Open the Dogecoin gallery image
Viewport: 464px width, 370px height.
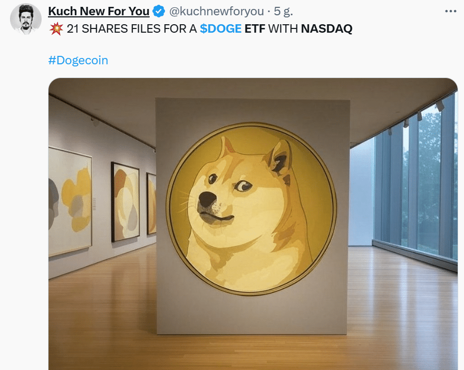[253, 224]
